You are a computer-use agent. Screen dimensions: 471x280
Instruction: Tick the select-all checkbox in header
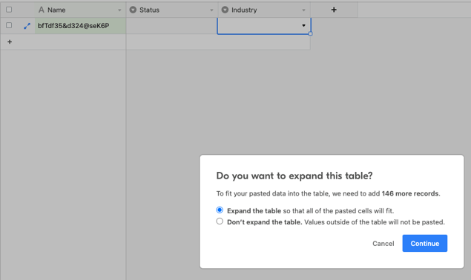[9, 10]
